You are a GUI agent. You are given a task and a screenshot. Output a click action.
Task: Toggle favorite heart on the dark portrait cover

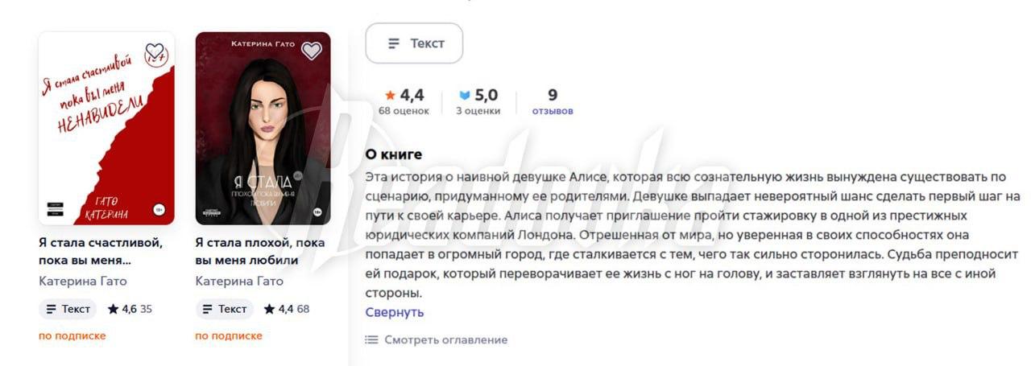click(x=311, y=51)
